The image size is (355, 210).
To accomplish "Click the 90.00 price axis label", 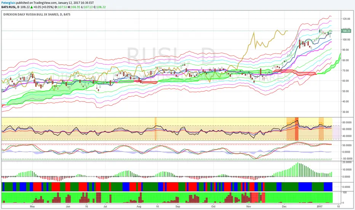I will pos(346,50).
